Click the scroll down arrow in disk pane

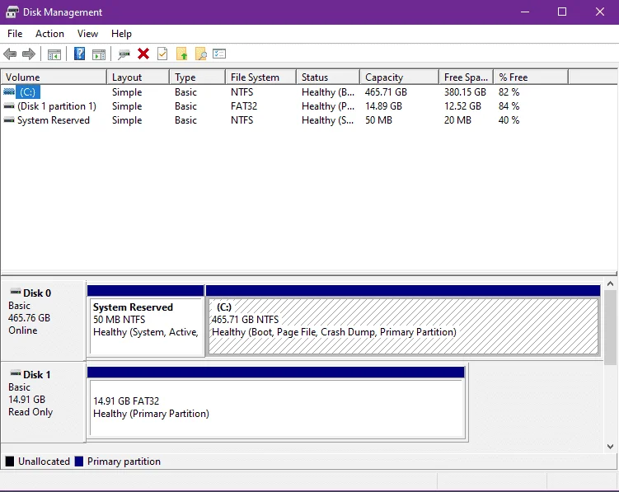click(x=610, y=447)
